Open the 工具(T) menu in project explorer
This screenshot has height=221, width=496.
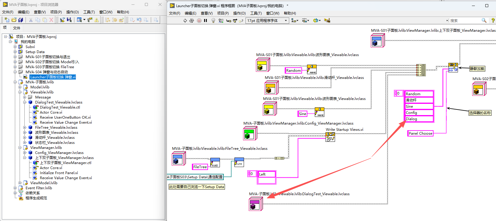tap(89, 12)
